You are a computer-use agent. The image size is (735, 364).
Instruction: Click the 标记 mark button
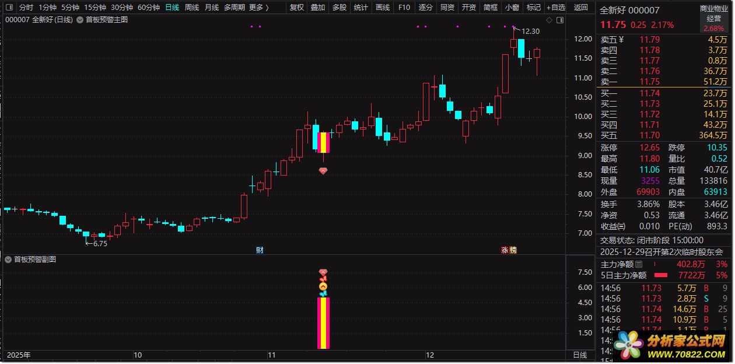[x=534, y=8]
